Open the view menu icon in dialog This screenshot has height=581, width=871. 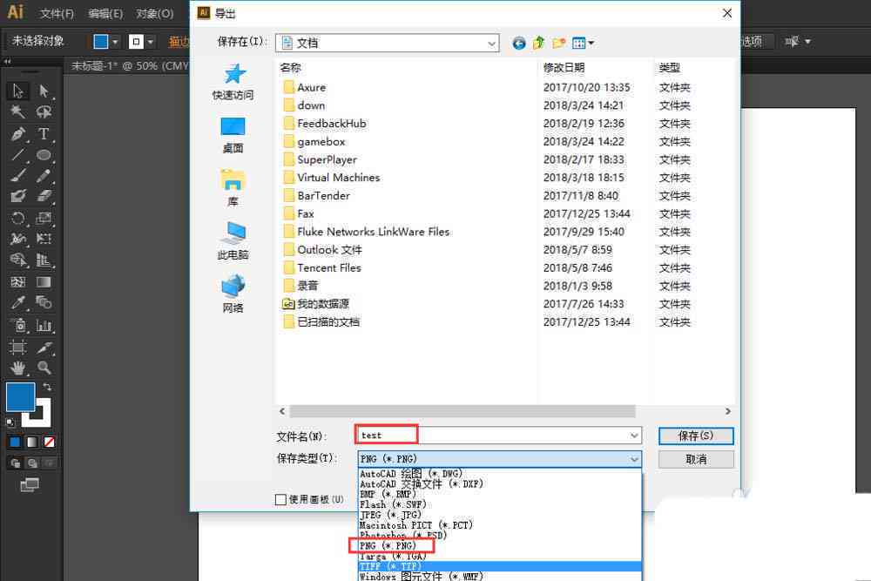583,43
